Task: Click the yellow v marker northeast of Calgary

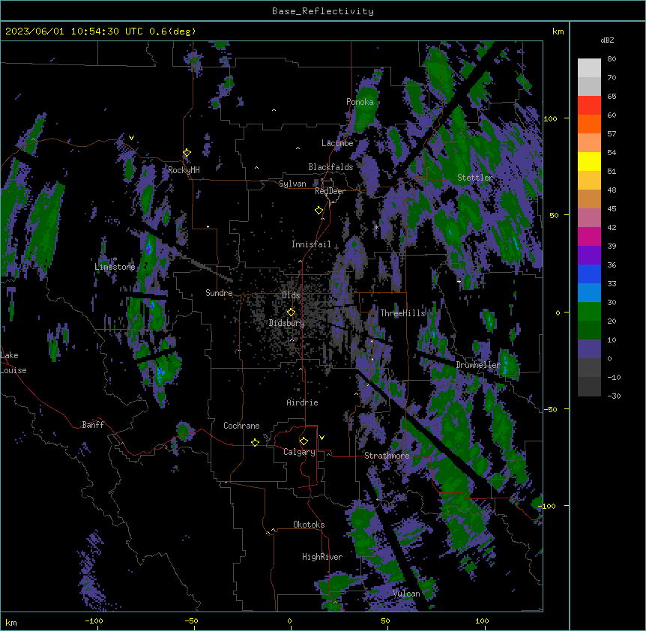Action: click(x=322, y=438)
